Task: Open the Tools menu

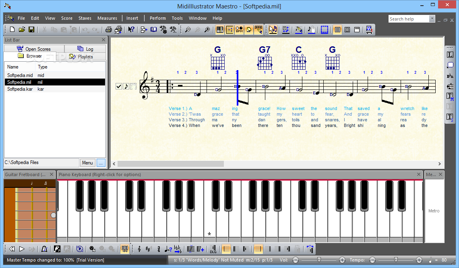Action: click(x=177, y=18)
